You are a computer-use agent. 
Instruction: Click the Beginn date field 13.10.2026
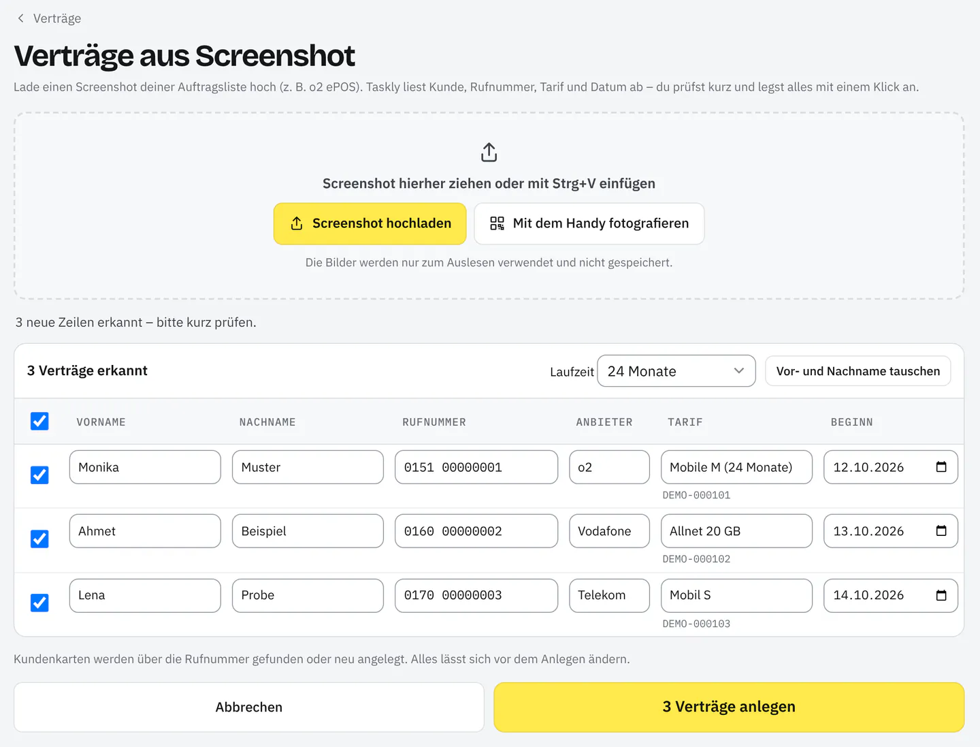pyautogui.click(x=891, y=531)
